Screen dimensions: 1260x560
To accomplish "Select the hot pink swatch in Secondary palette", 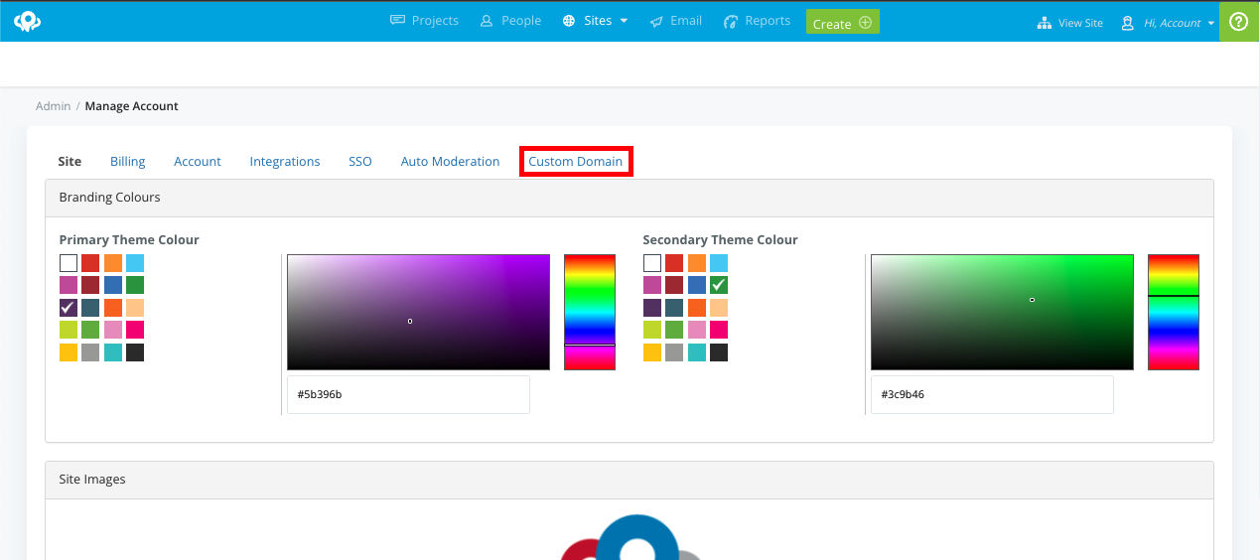I will coord(719,330).
